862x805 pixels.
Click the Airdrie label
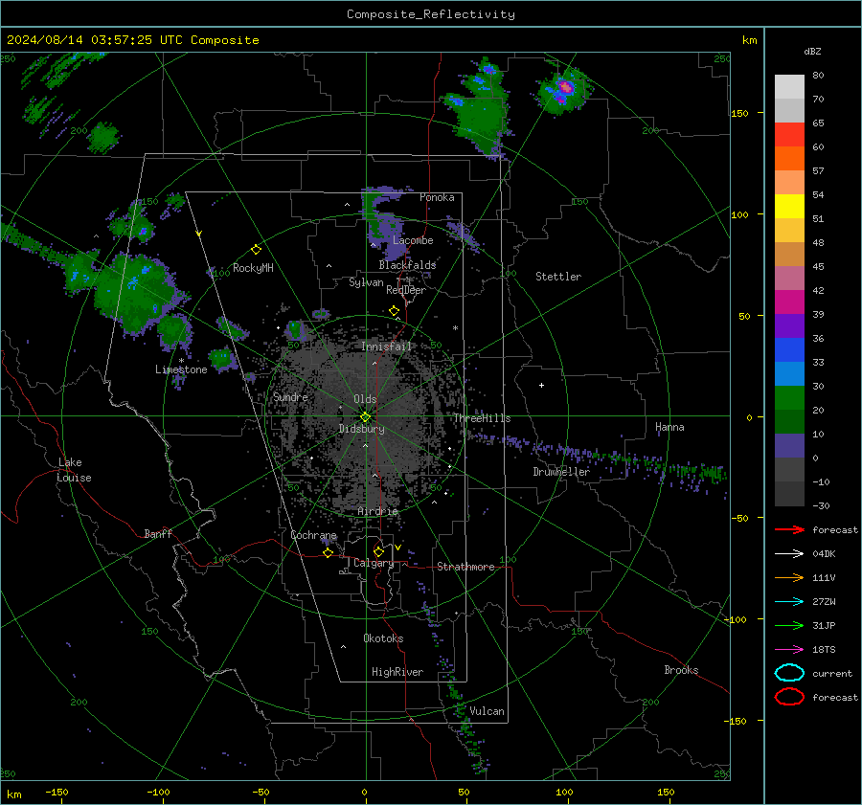pos(377,511)
